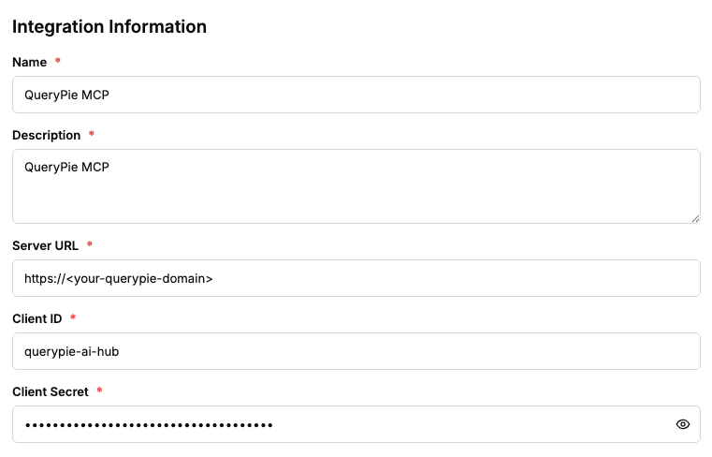
Task: Click the required asterisk next to Description
Action: click(92, 135)
